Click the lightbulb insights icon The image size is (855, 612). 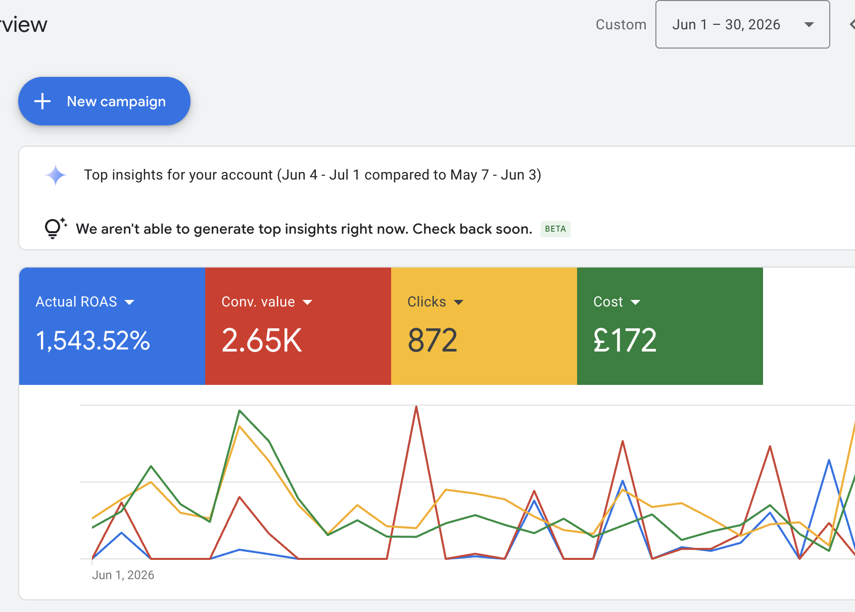click(55, 228)
